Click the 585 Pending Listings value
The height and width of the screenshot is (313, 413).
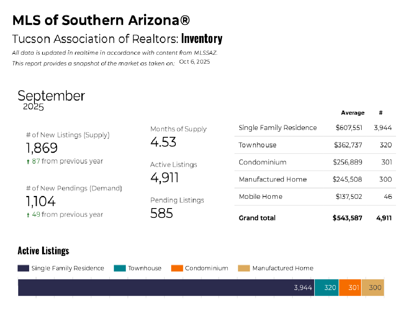(x=162, y=213)
